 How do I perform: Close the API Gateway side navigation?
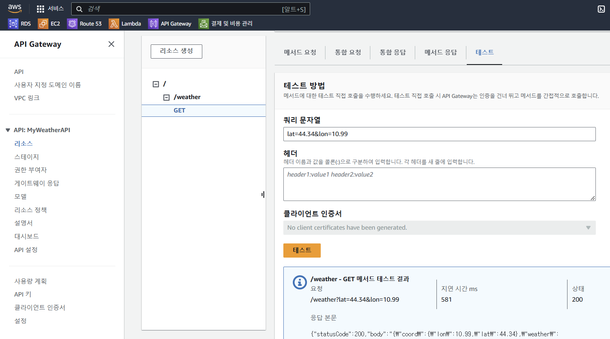[x=111, y=44]
